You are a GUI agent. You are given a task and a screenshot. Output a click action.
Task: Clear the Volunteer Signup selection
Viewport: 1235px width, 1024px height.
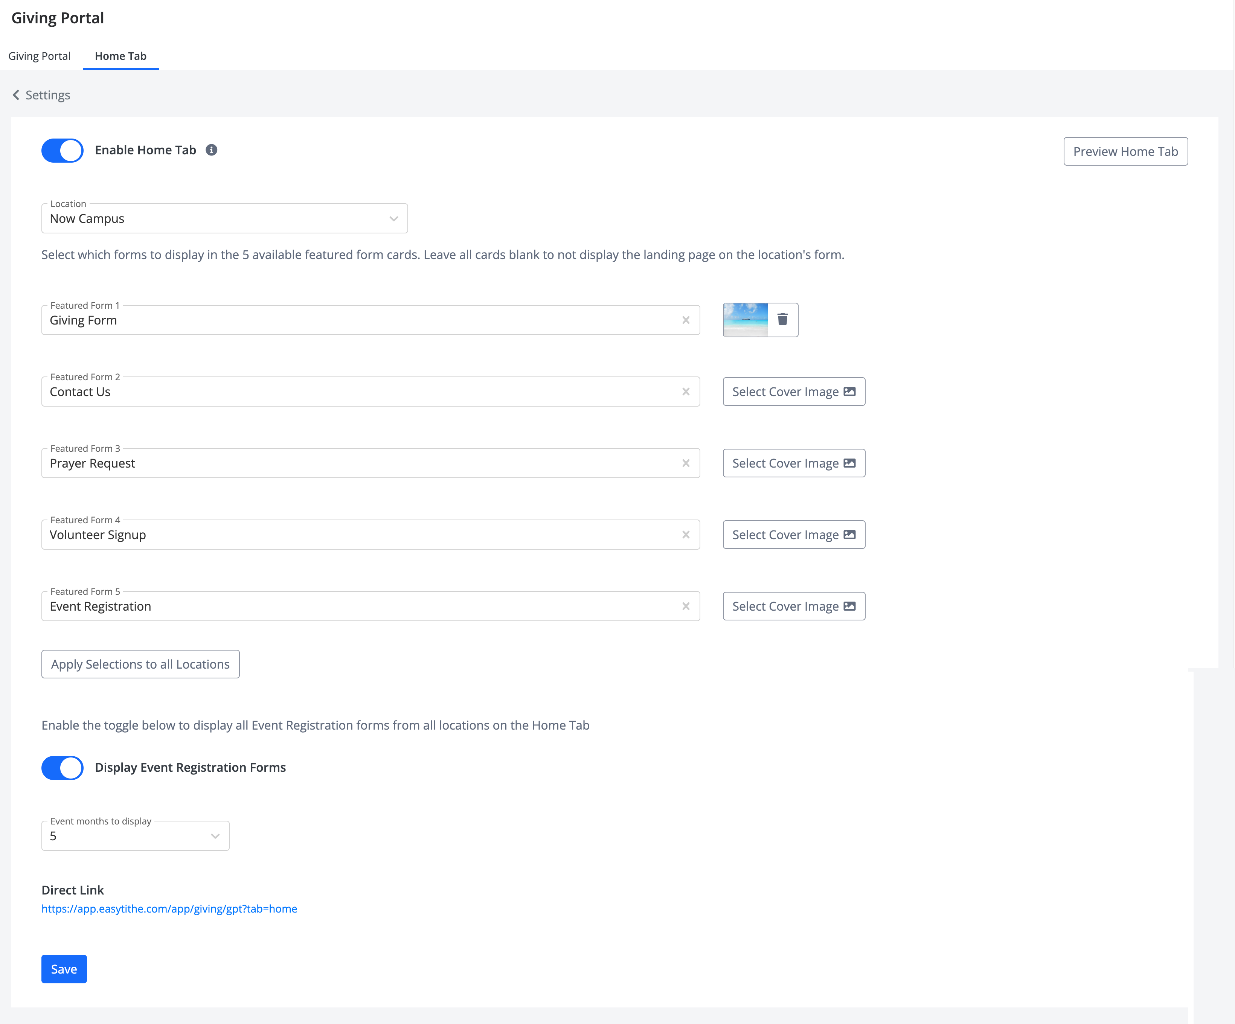pyautogui.click(x=686, y=535)
